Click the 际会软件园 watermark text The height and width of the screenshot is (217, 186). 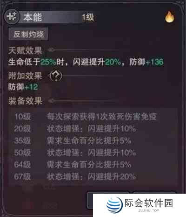149,203
